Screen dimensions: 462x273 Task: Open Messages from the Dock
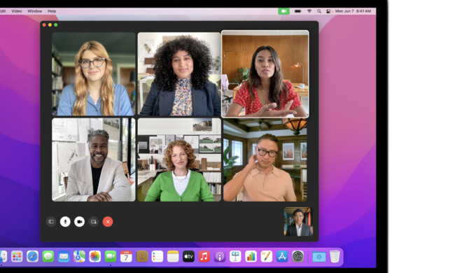(48, 256)
